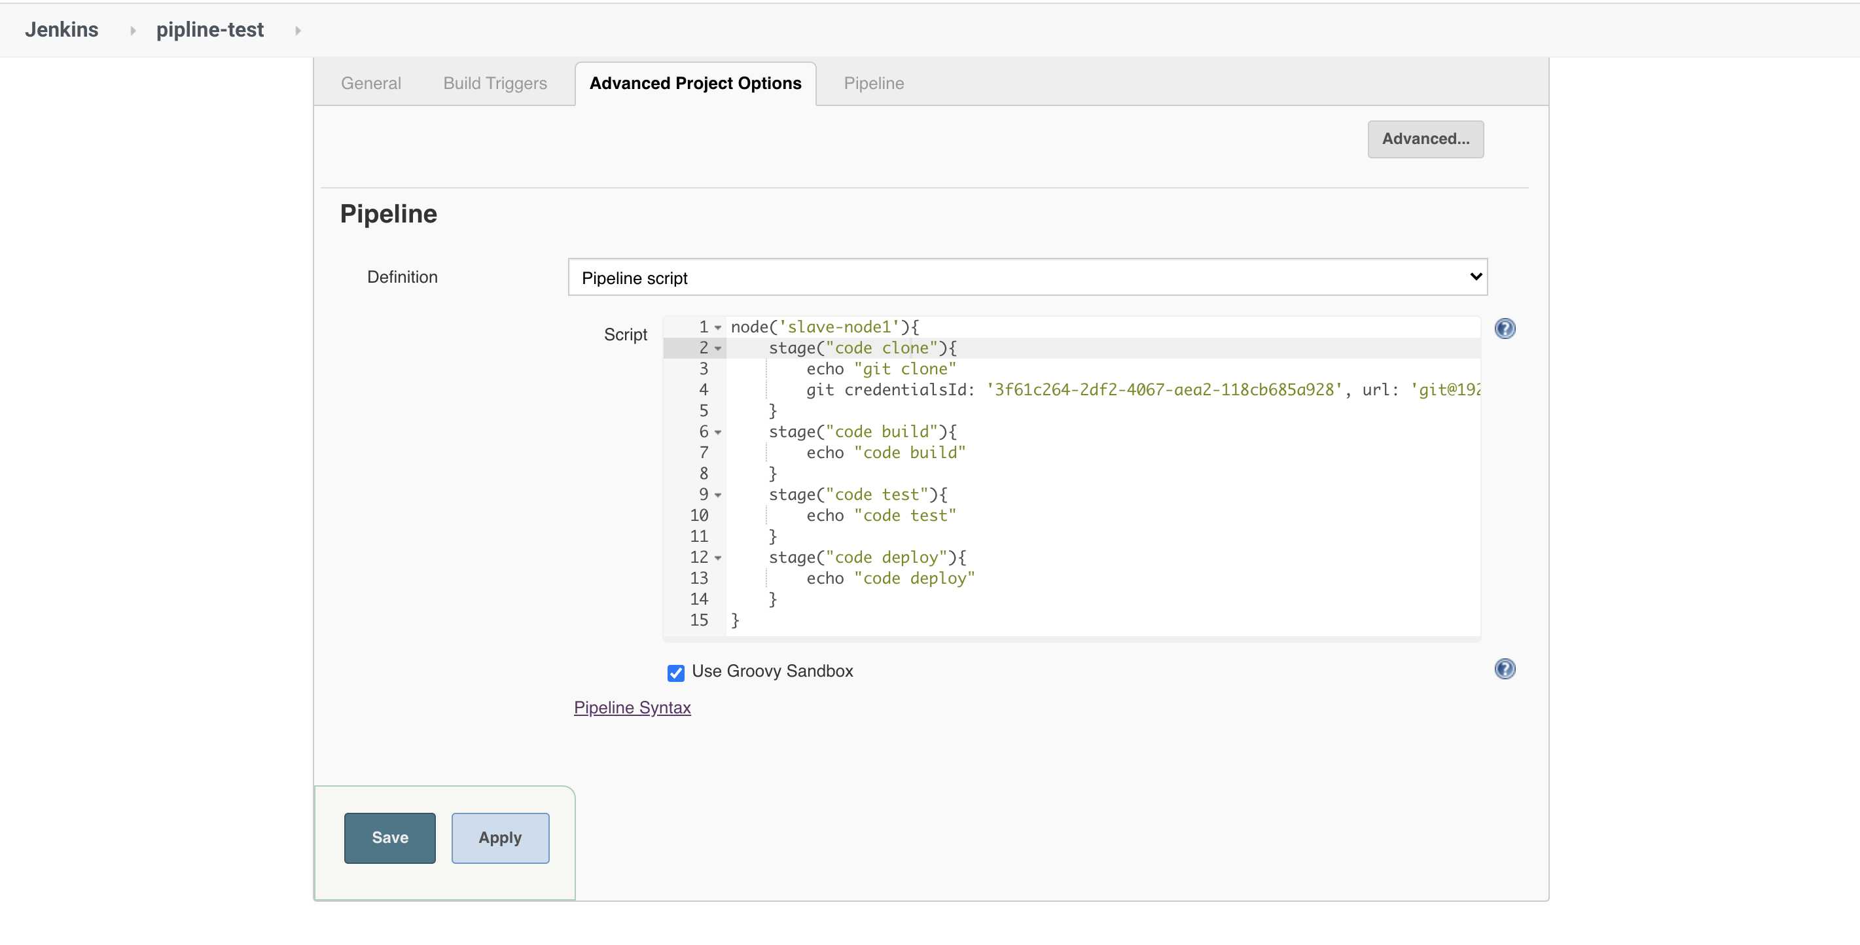Open the Pipeline script definition dropdown
This screenshot has width=1860, height=945.
[x=1028, y=276]
